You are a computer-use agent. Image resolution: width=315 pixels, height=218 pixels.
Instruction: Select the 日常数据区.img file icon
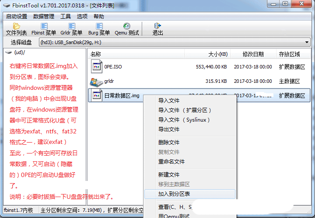coord(96,95)
